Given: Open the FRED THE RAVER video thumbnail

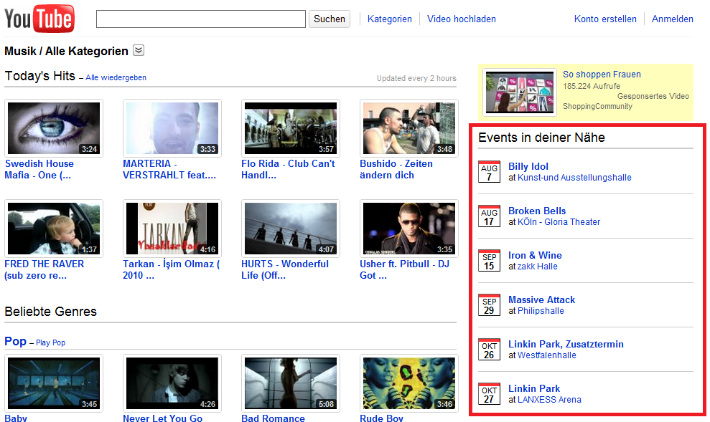Looking at the screenshot, I should tap(54, 229).
